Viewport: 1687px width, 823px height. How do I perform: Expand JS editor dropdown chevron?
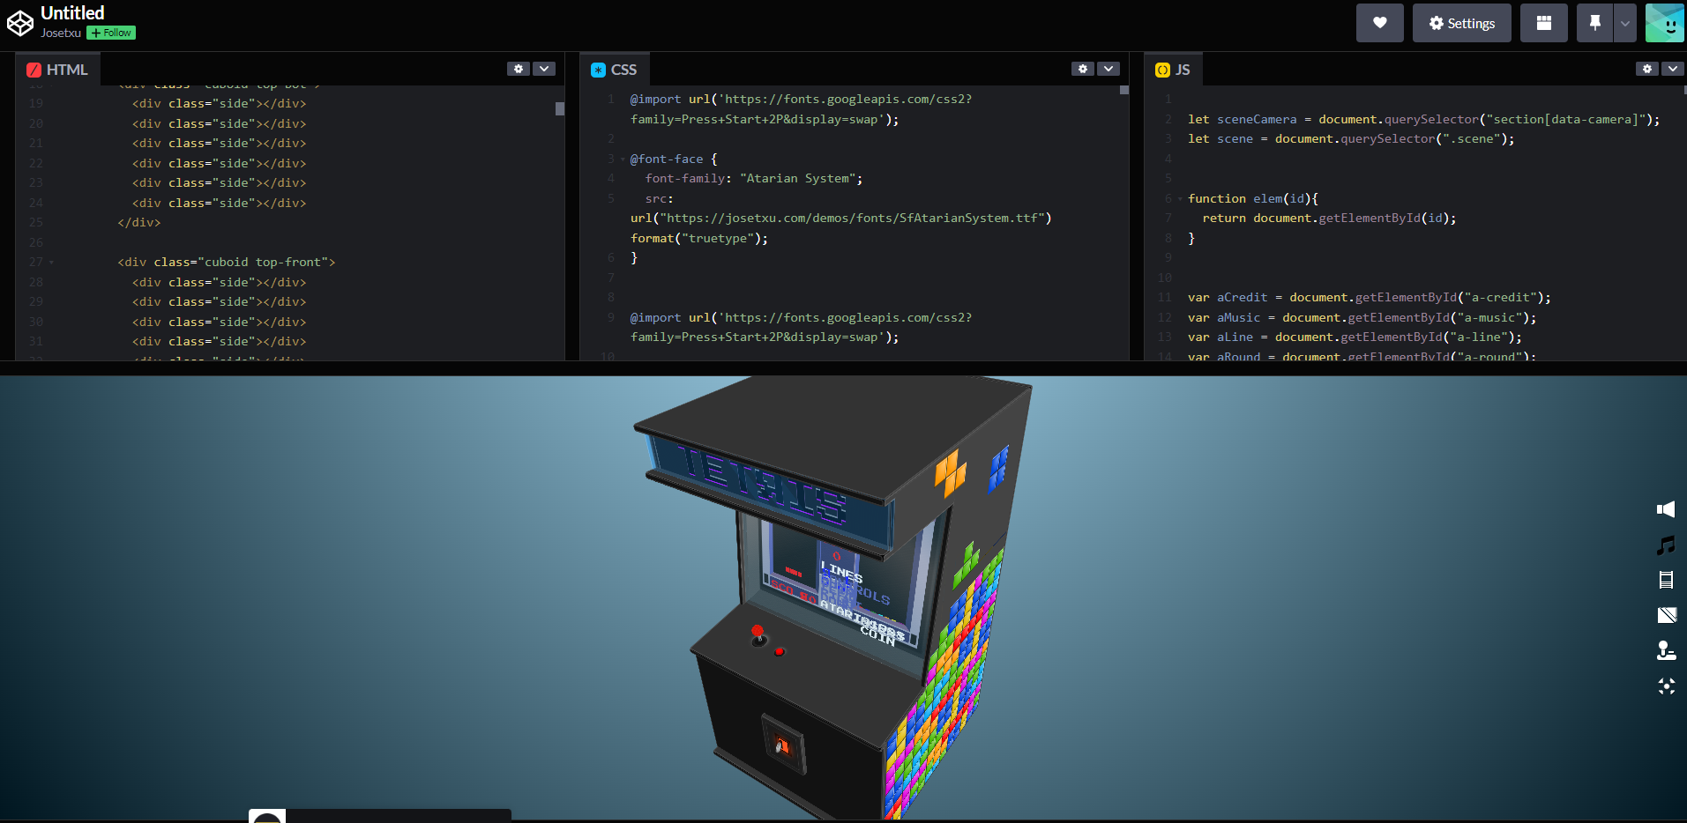pyautogui.click(x=1673, y=69)
